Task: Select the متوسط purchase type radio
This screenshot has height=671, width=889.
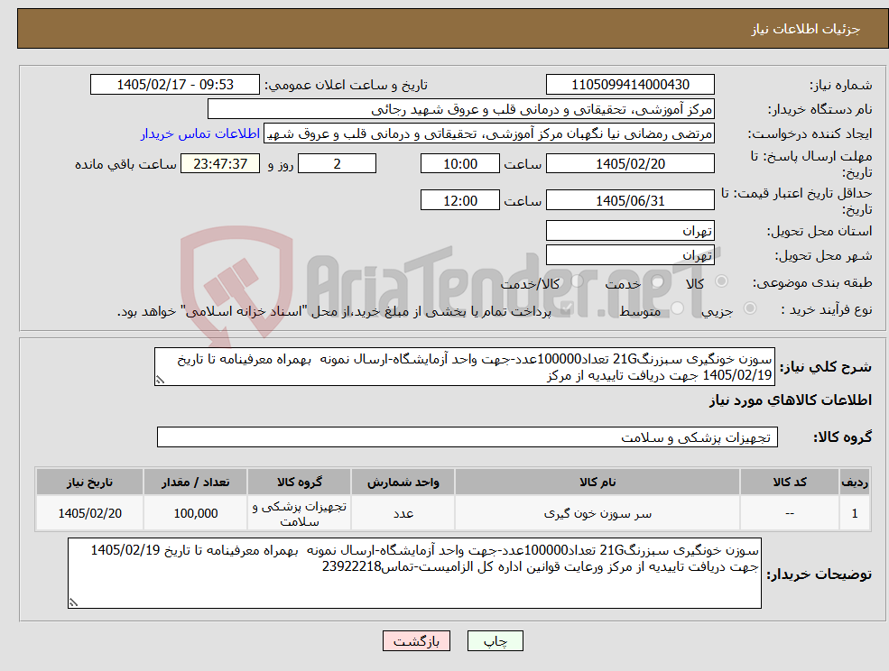Action: coord(677,308)
